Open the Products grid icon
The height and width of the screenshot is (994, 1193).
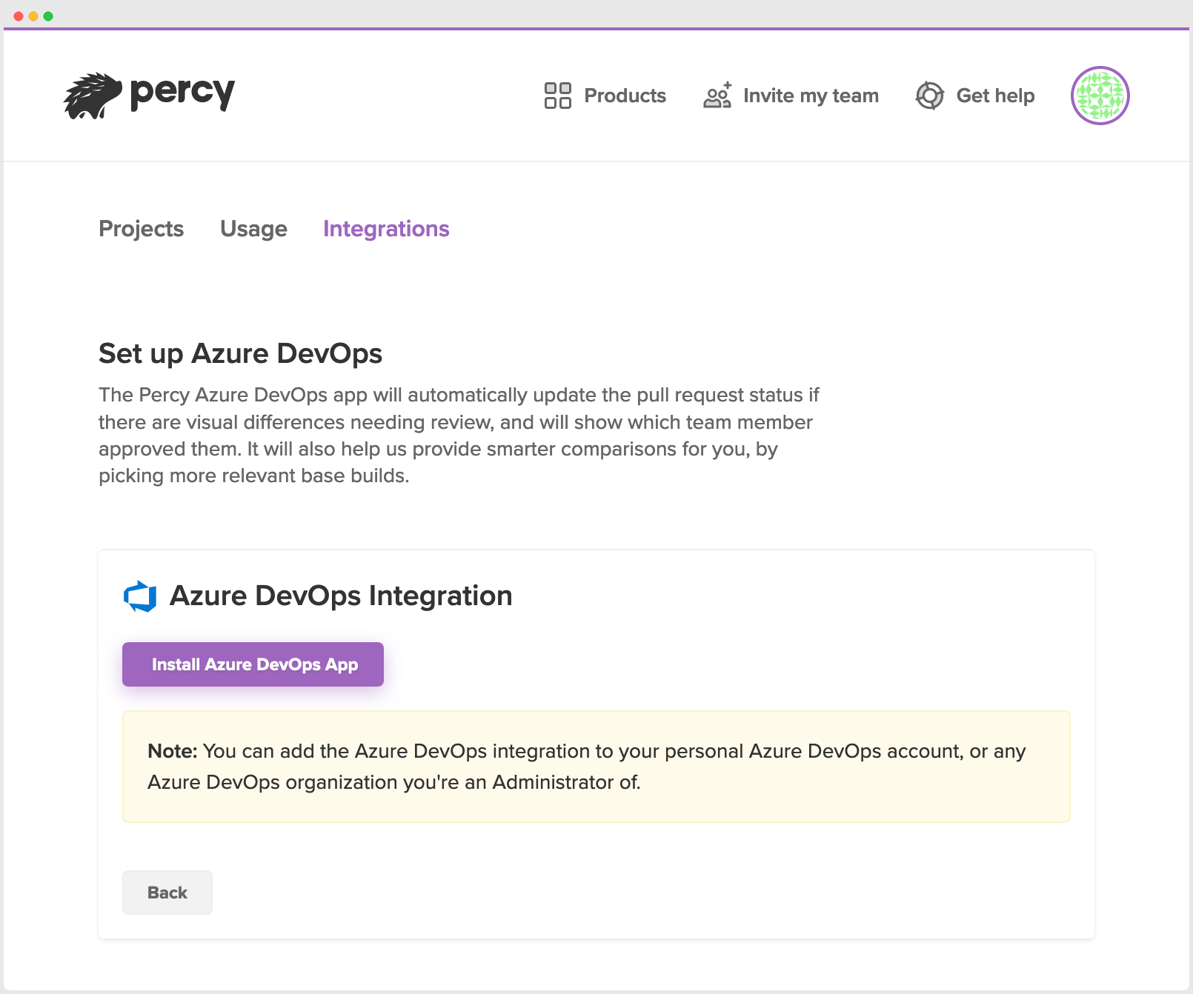(x=557, y=96)
